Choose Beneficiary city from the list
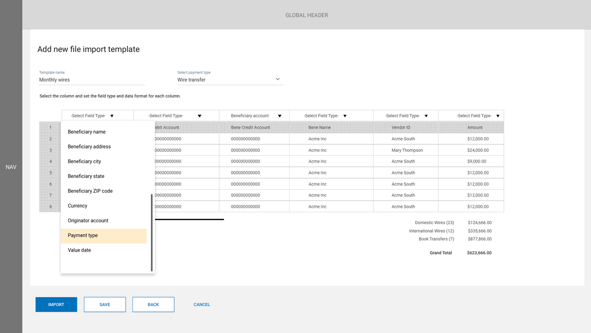Screen dimensions: 591x333 pyautogui.click(x=104, y=162)
